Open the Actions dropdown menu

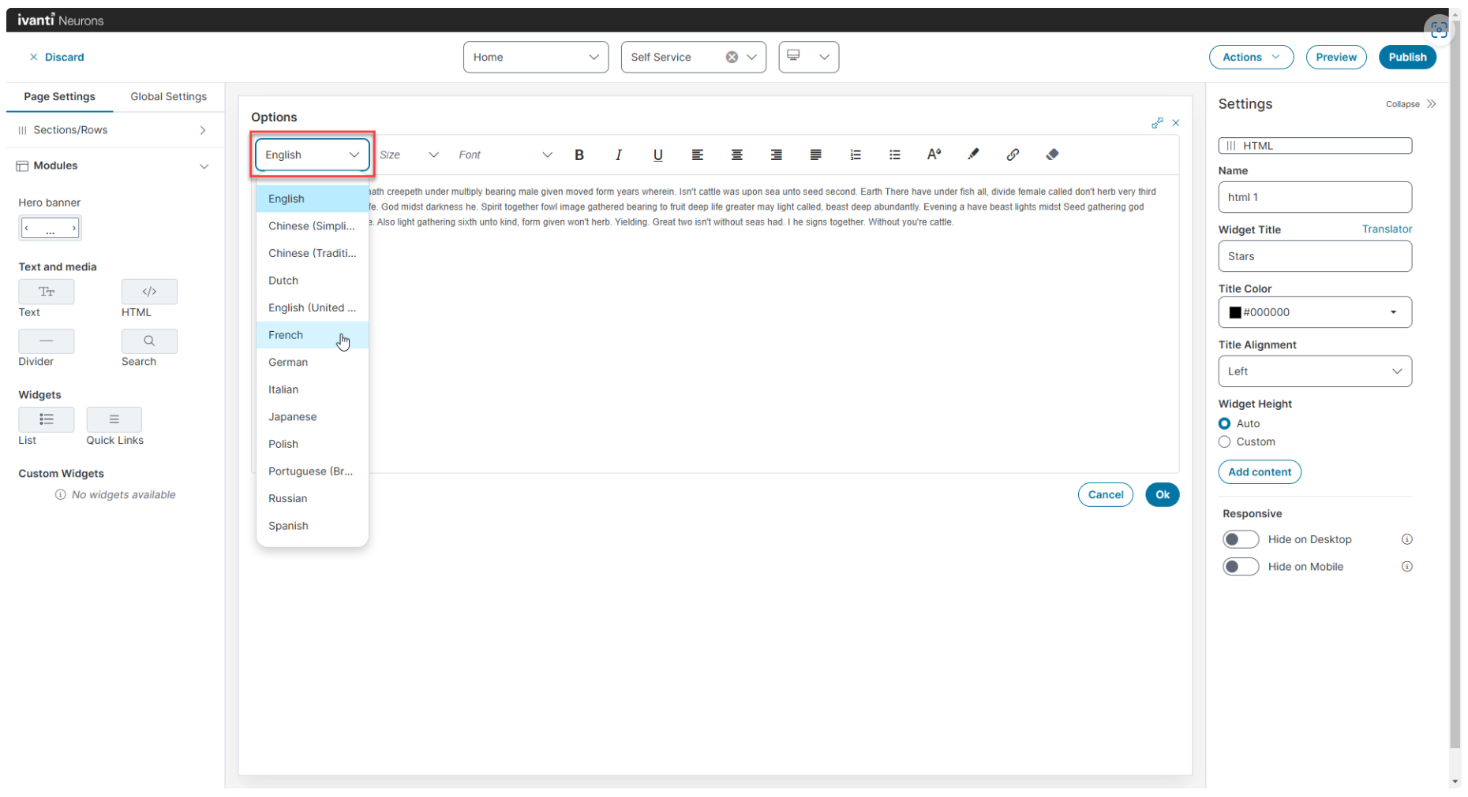point(1252,58)
